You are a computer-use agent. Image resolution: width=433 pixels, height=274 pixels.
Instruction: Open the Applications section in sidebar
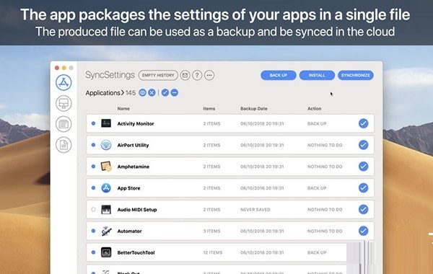coord(64,82)
